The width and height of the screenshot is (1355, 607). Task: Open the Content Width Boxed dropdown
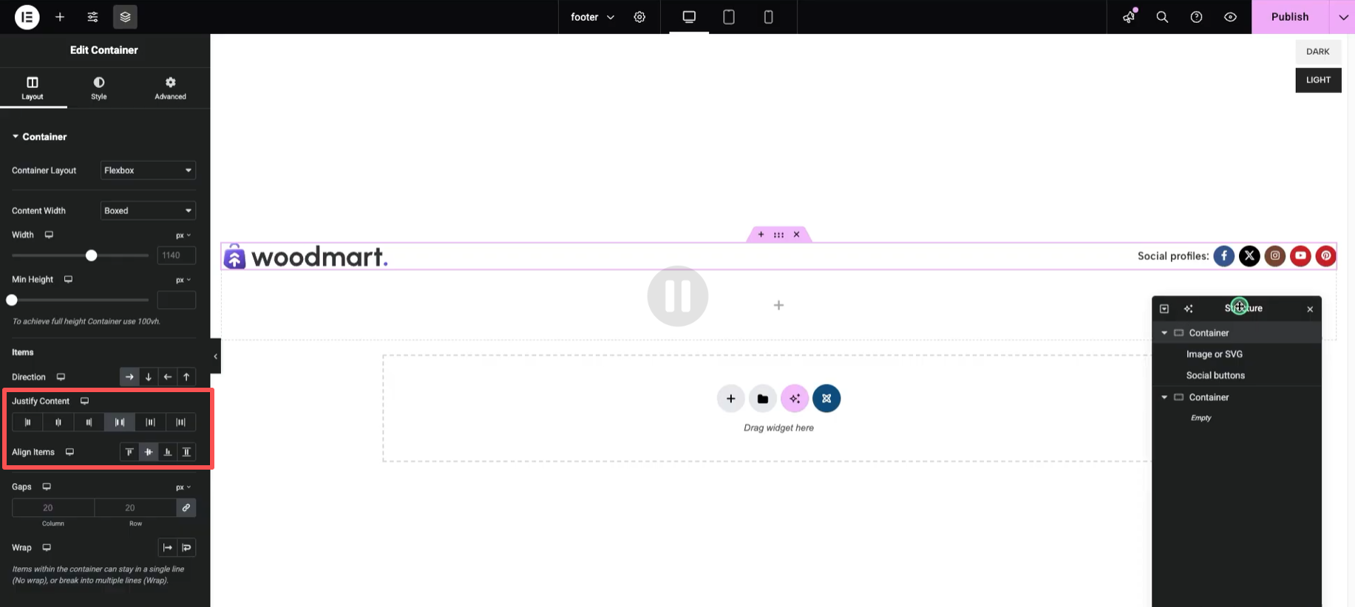[x=148, y=210]
